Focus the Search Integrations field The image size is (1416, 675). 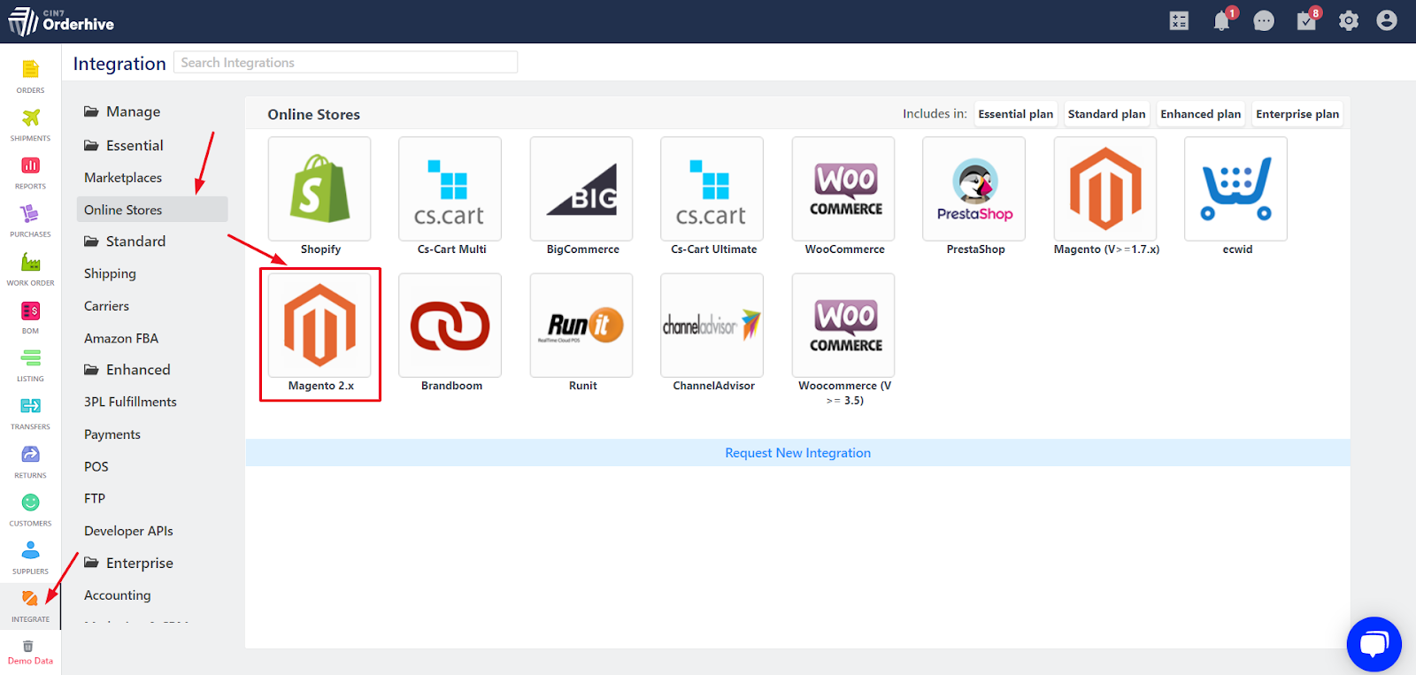[345, 62]
